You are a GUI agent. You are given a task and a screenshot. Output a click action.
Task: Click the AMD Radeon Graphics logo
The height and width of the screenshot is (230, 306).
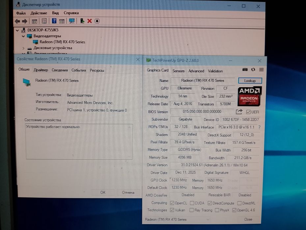tap(250, 96)
